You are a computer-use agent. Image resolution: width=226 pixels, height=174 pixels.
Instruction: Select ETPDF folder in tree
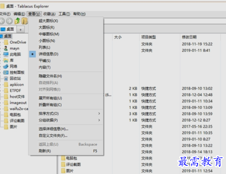point(15,91)
